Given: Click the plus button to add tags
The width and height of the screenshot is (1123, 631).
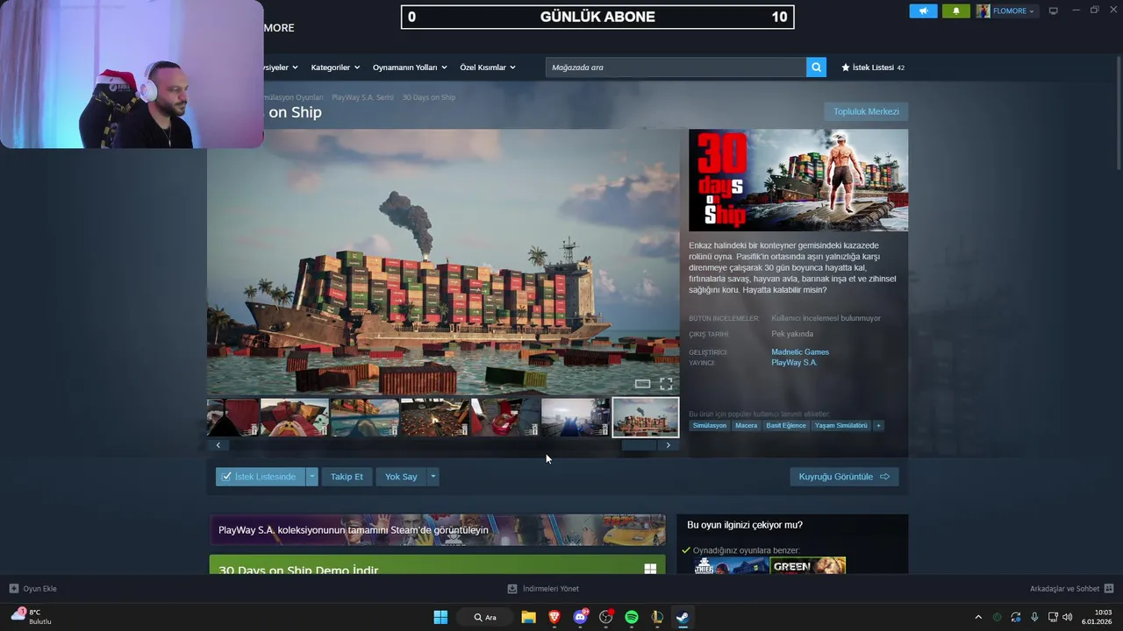Looking at the screenshot, I should [878, 426].
